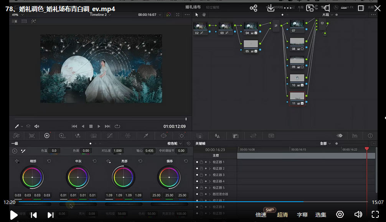Open the Timeline 2 dropdown
Viewport: 386px width, 222px height.
click(100, 15)
